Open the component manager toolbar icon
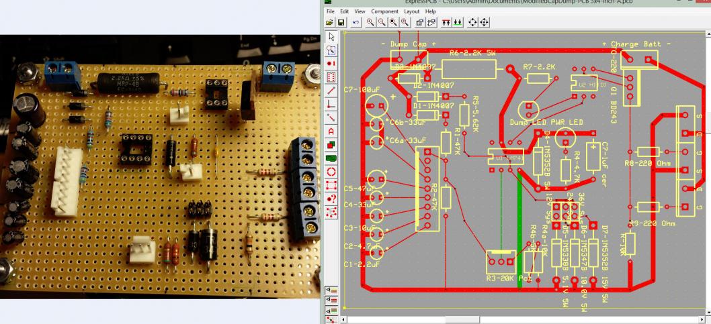711x324 pixels. (x=420, y=22)
